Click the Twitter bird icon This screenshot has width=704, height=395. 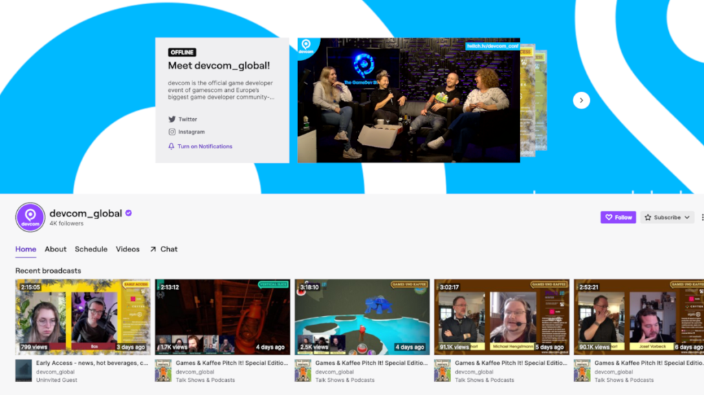172,120
